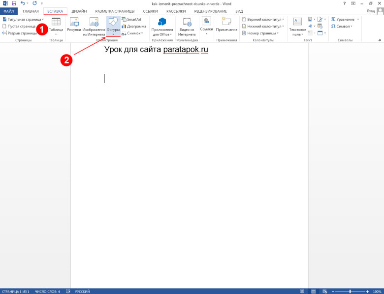384x294 pixels.
Task: Click the Undo arrow icon
Action: point(23,3)
